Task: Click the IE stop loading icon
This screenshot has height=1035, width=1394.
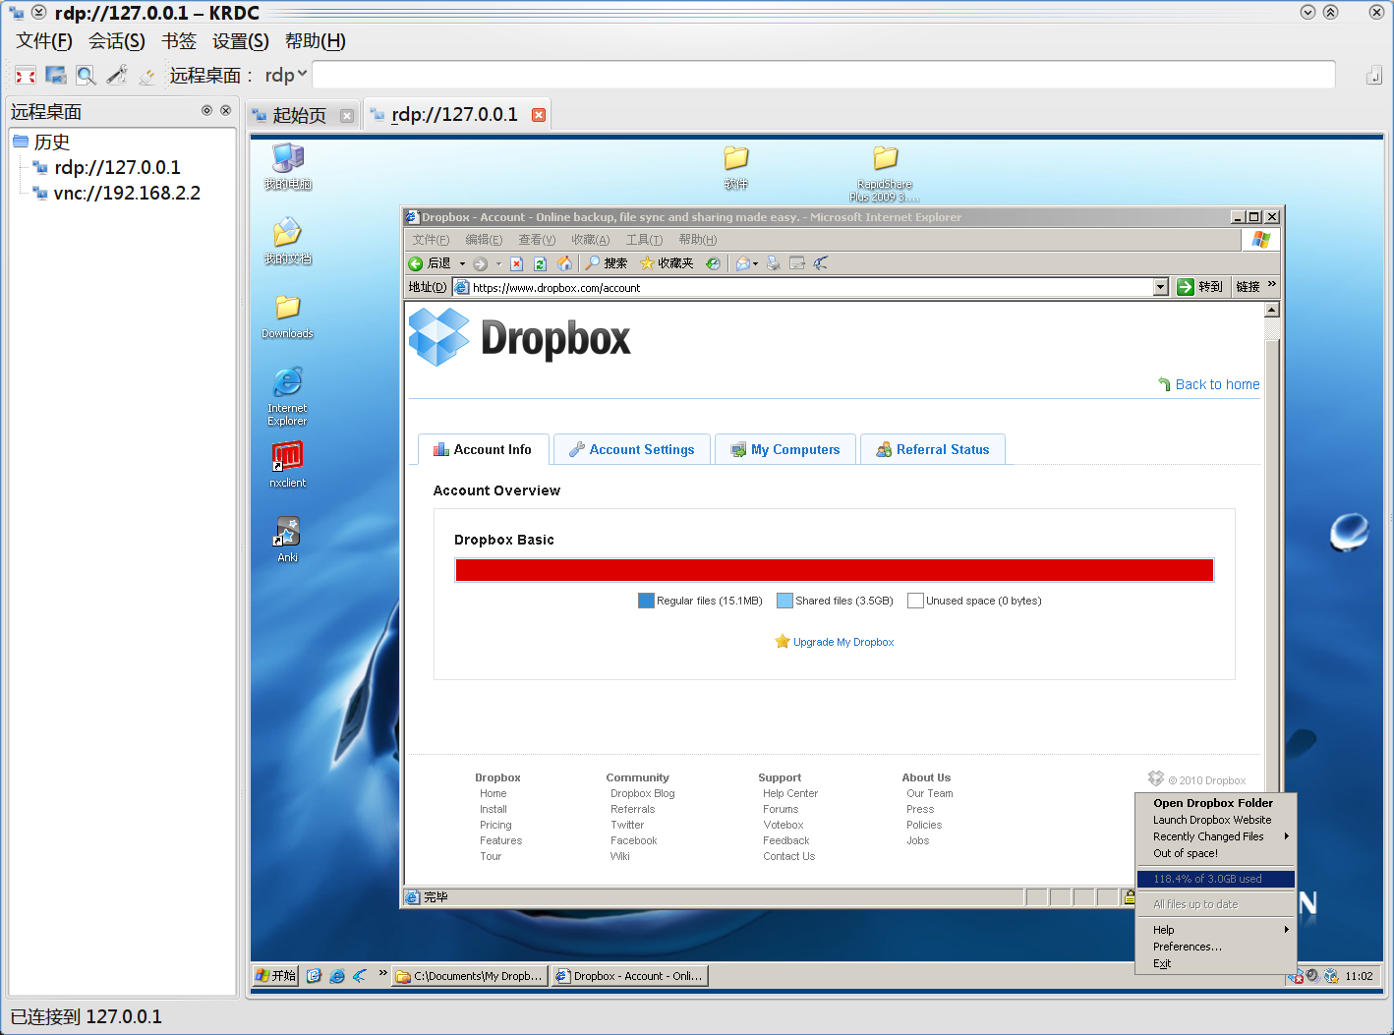Action: click(x=516, y=263)
